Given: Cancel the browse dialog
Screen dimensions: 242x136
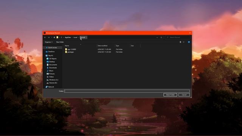Looking at the screenshot, I should coord(184,95).
